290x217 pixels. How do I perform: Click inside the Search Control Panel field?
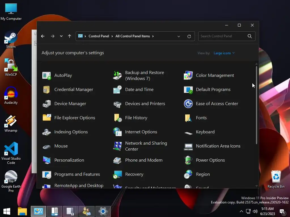coord(227,36)
